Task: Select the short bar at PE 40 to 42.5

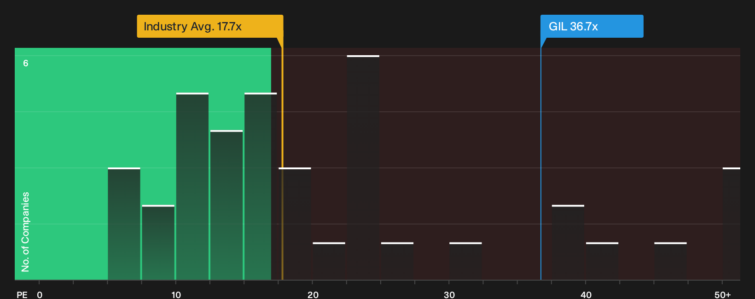Action: click(602, 261)
